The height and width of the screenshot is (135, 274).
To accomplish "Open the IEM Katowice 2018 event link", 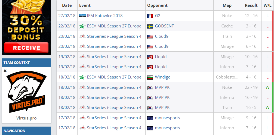I will (x=104, y=16).
